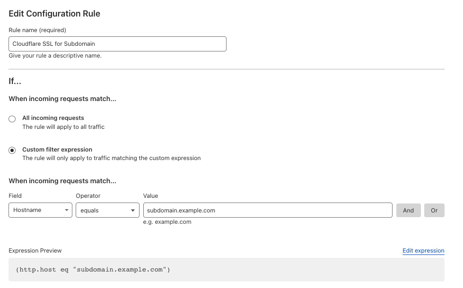
Task: Click the 'Field' column label
Action: click(15, 195)
